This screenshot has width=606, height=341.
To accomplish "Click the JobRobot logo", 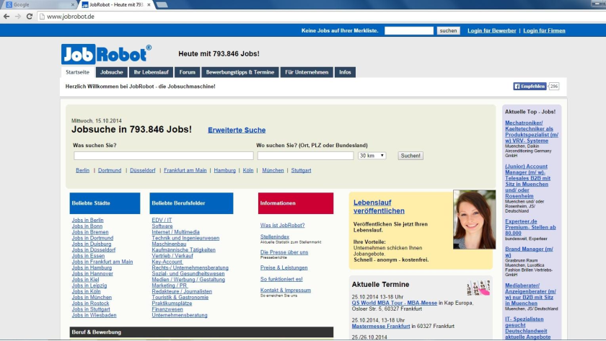I will pyautogui.click(x=106, y=54).
